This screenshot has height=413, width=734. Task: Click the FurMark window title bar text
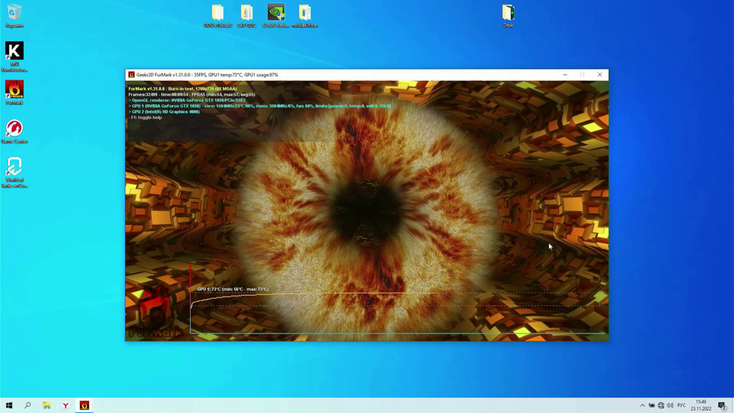[x=207, y=75]
